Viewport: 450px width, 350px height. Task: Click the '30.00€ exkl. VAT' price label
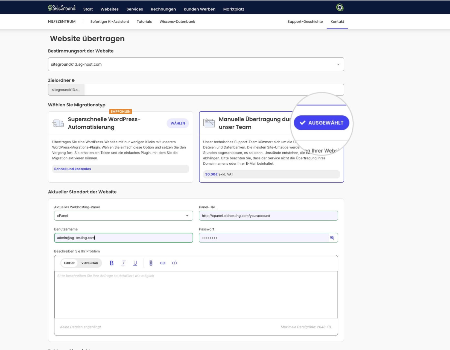219,174
